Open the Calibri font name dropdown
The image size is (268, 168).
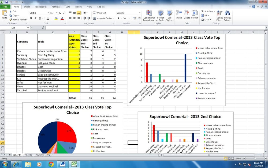click(49, 13)
